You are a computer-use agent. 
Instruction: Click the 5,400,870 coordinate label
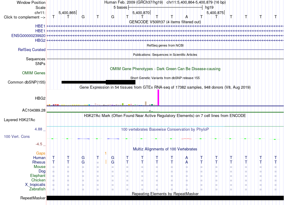coord(141,13)
